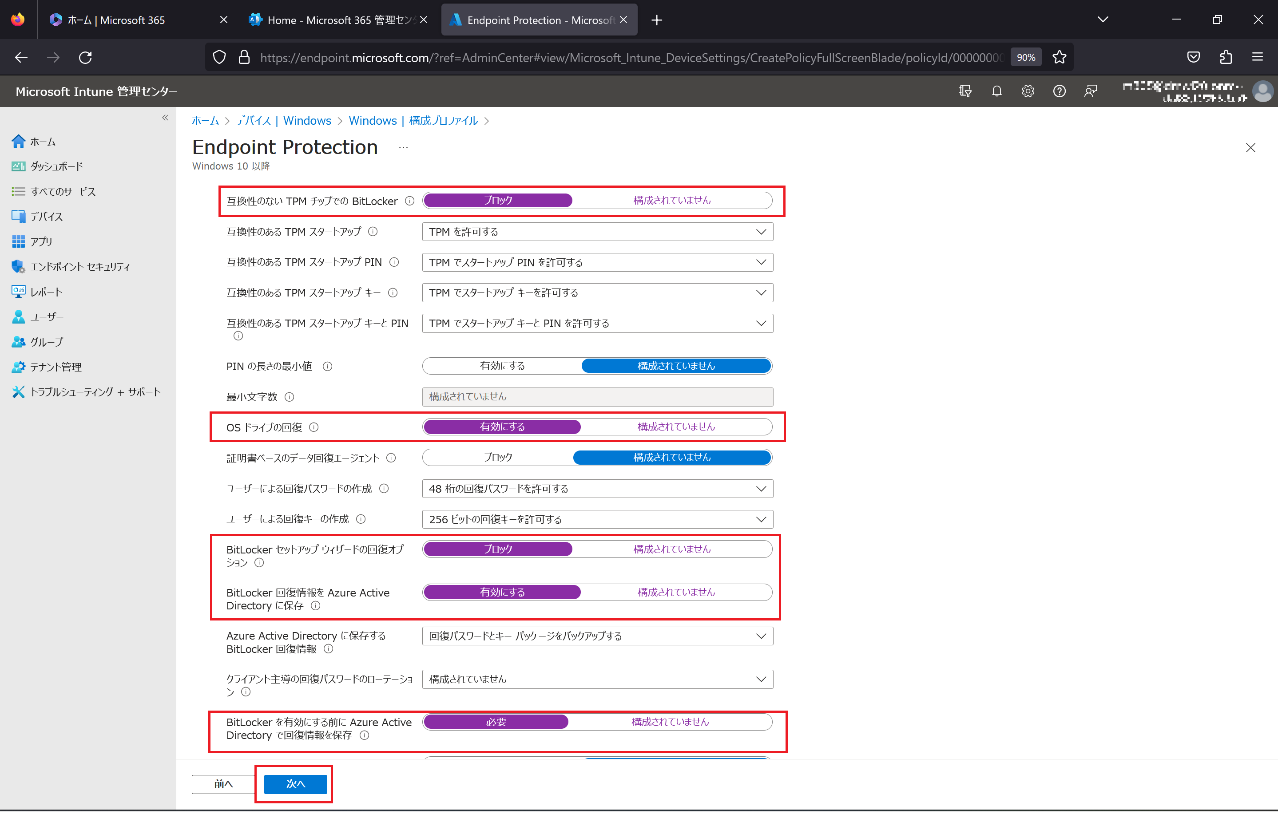Go back in browser history
1278x814 pixels.
tap(21, 57)
